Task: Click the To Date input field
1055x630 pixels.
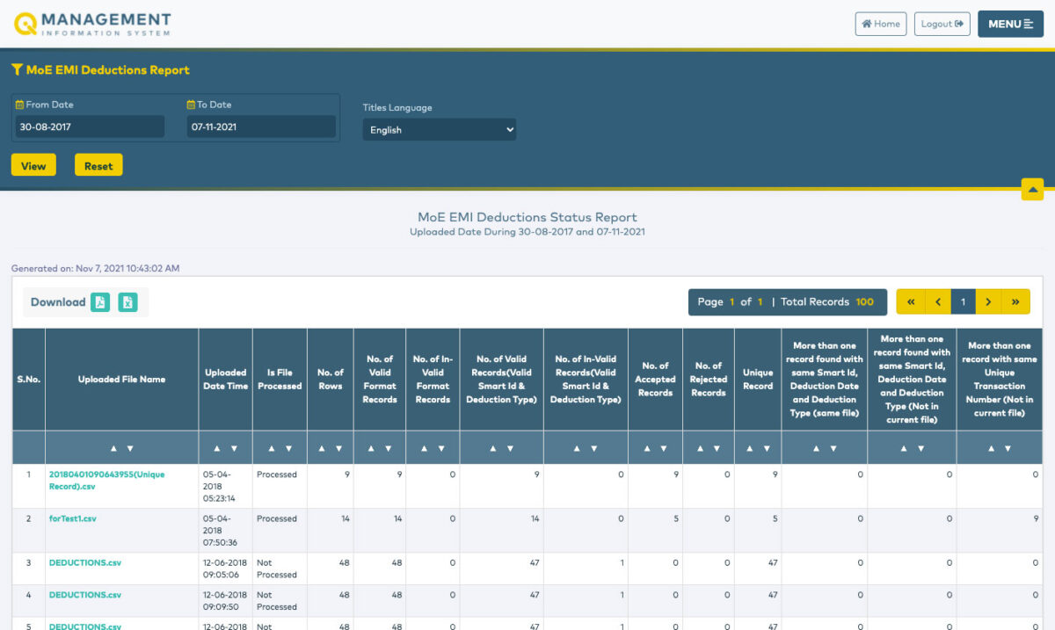Action: [260, 127]
